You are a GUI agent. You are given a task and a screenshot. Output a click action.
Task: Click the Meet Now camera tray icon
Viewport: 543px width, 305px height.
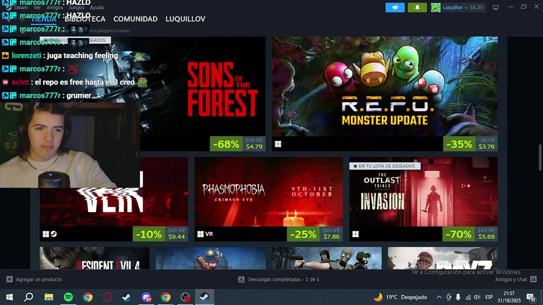(x=449, y=297)
